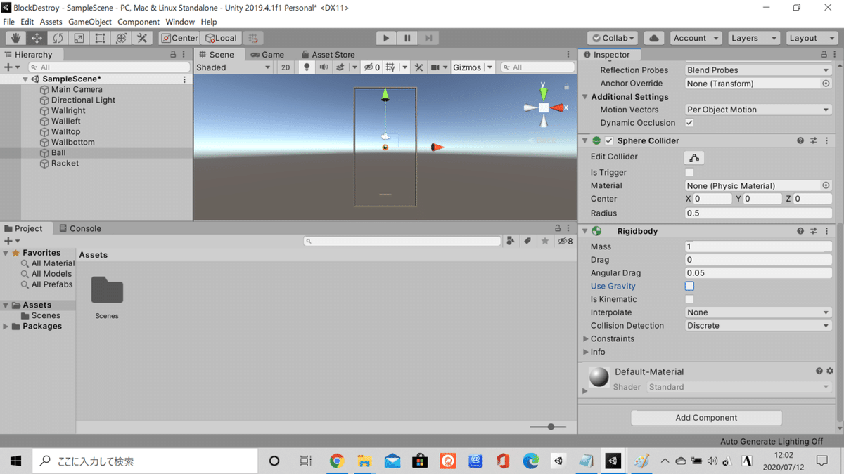
Task: Toggle scene effects icon
Action: tap(340, 67)
